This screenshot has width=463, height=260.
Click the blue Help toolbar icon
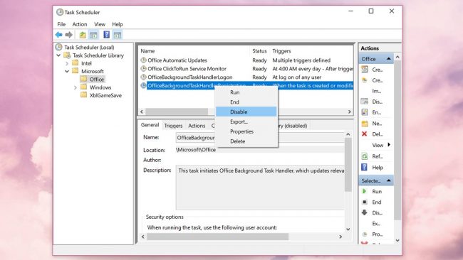[x=106, y=35]
